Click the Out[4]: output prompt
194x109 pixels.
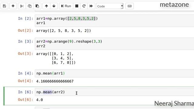(25, 81)
